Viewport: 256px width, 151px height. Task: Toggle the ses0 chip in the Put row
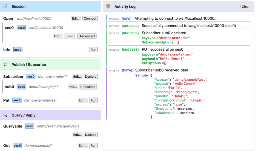click(x=17, y=100)
